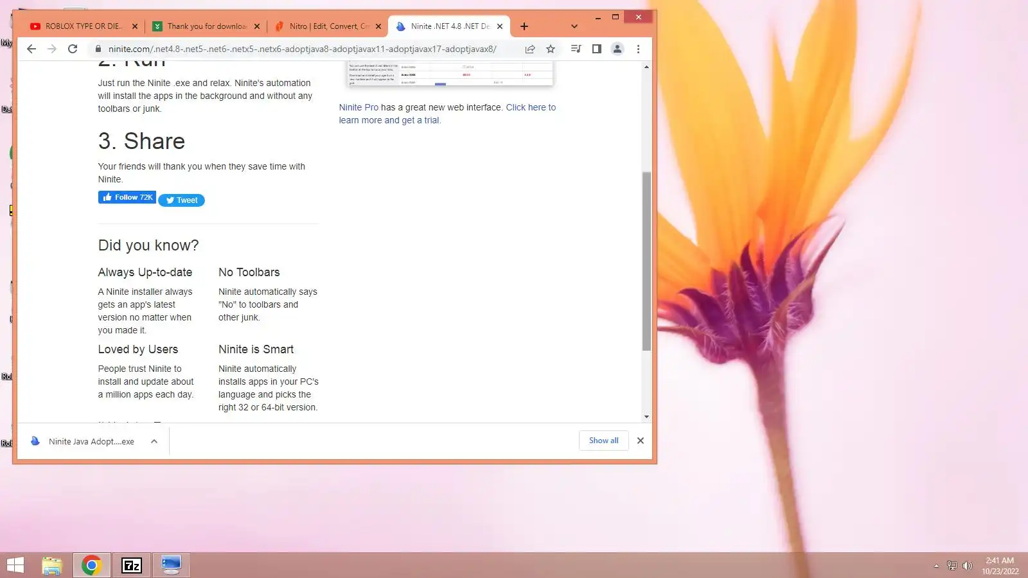
Task: Close the 'Thank you for download' tab
Action: [257, 26]
